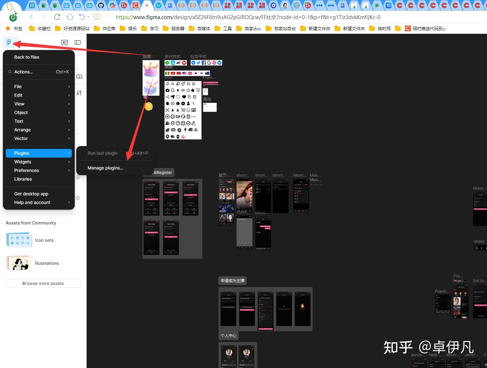
Task: Open the Icon sets community asset
Action: [30, 240]
